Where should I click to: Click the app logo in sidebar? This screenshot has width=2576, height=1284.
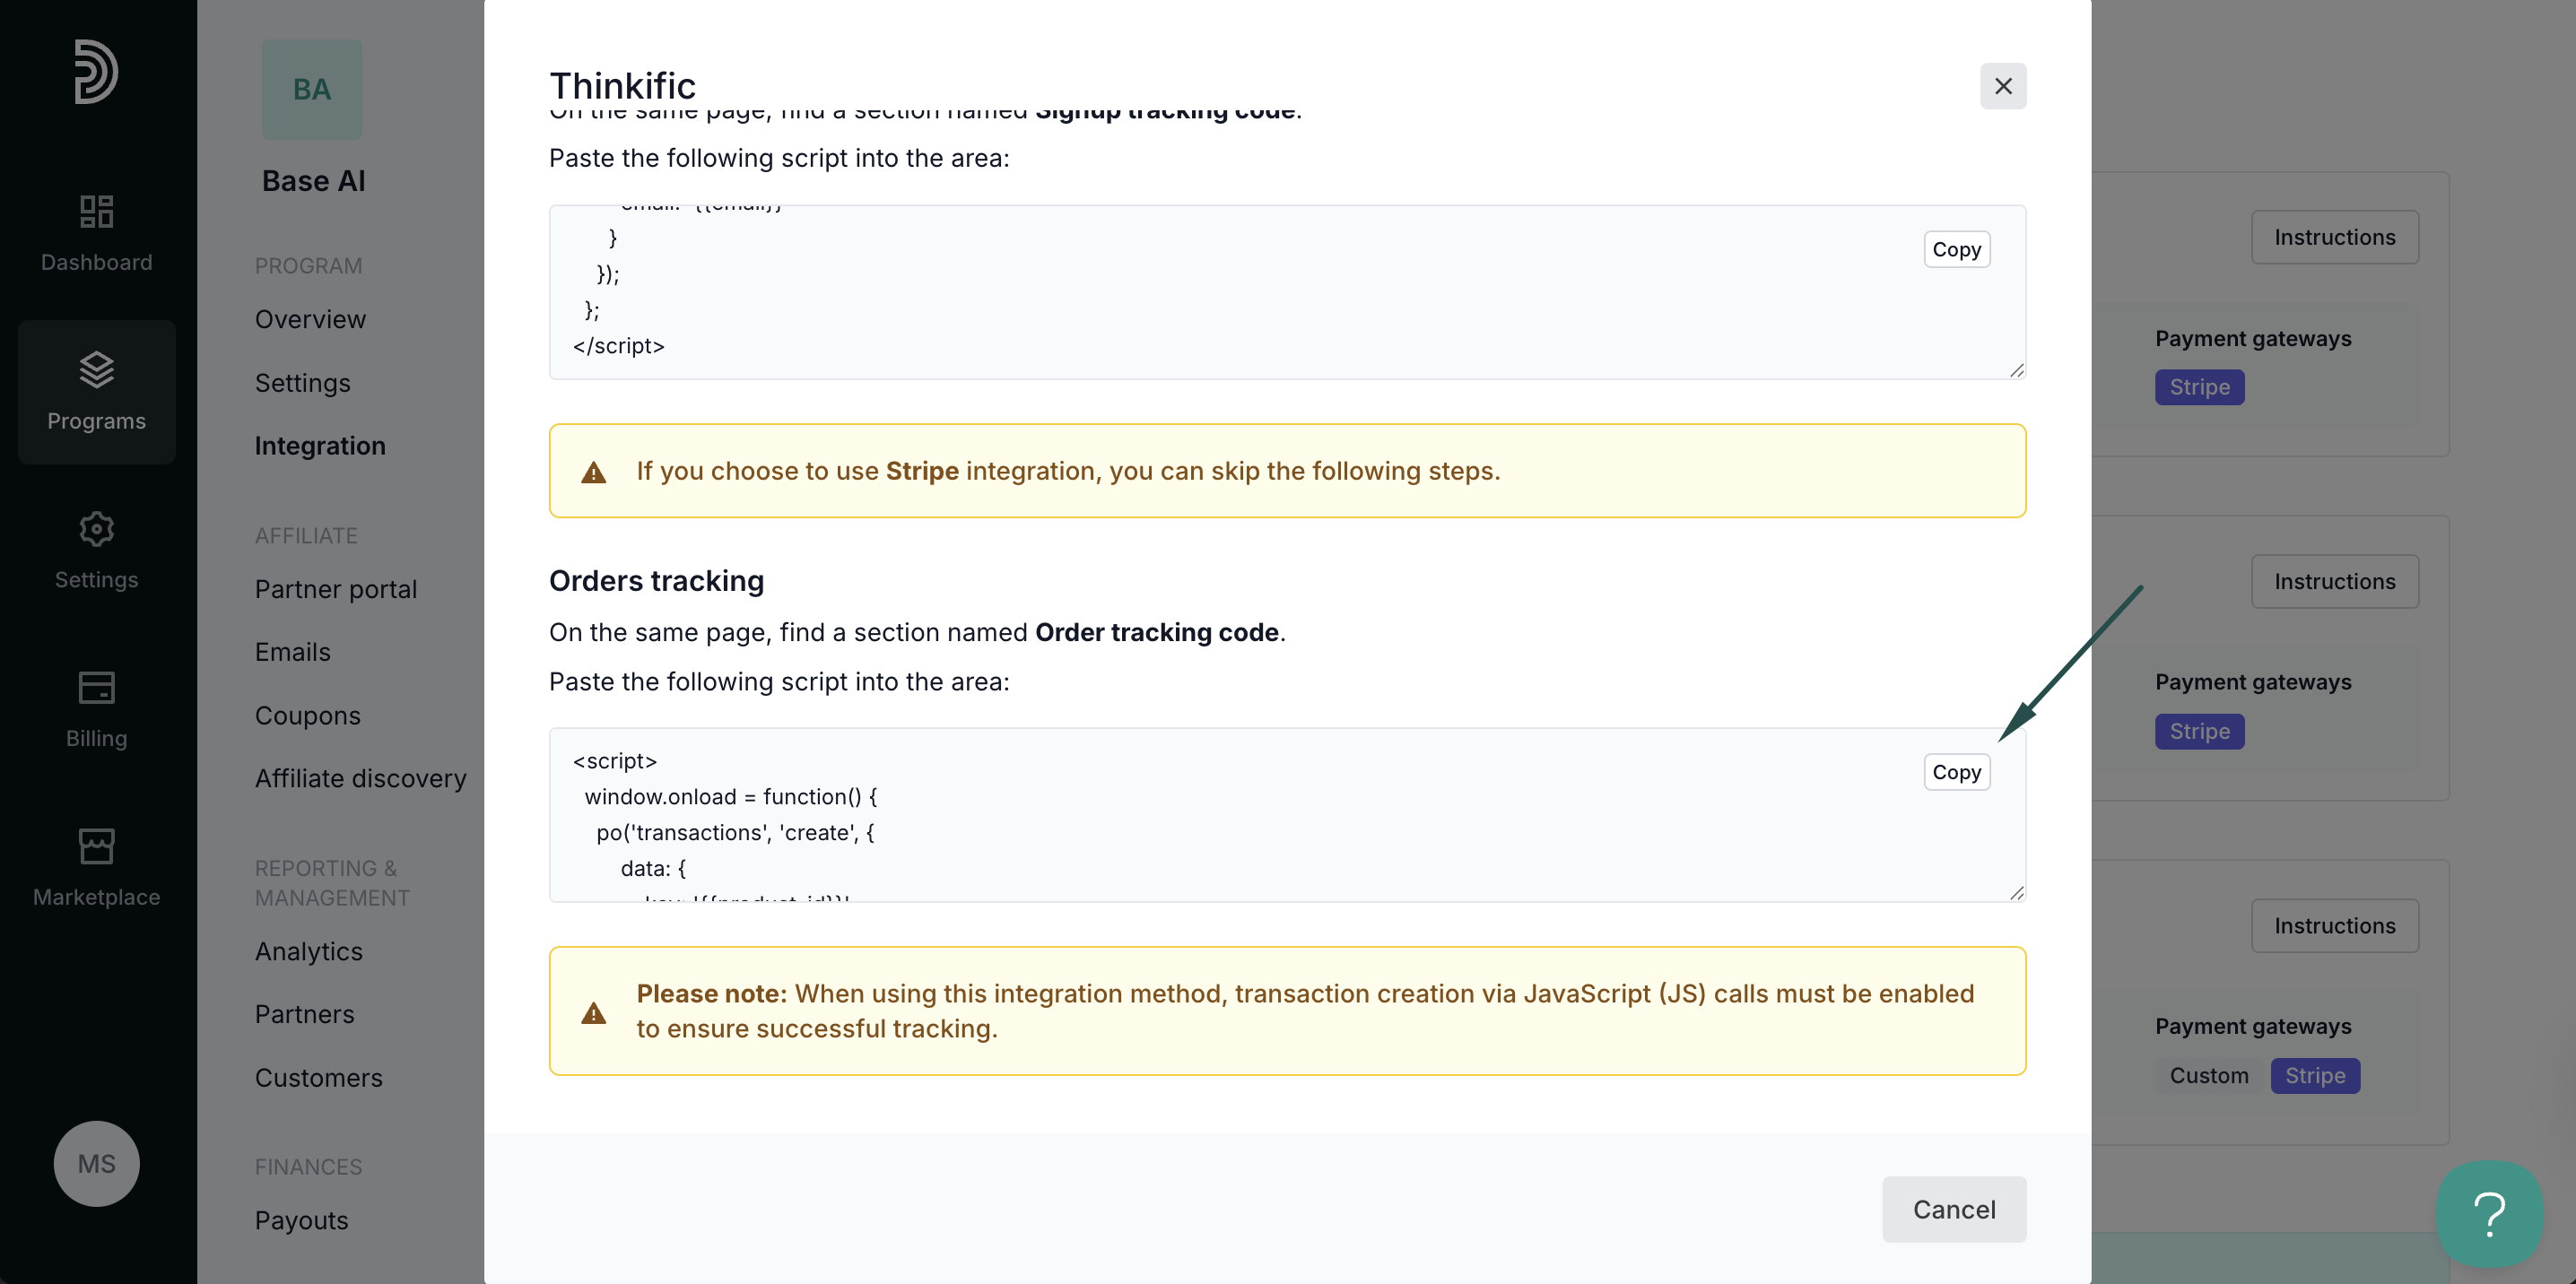pos(96,71)
